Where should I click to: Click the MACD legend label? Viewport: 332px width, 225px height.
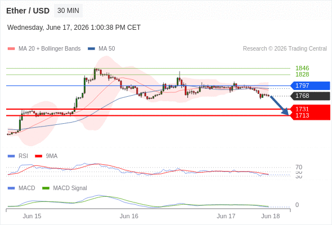[26, 188]
